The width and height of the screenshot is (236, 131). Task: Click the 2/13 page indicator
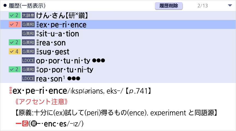click(202, 5)
